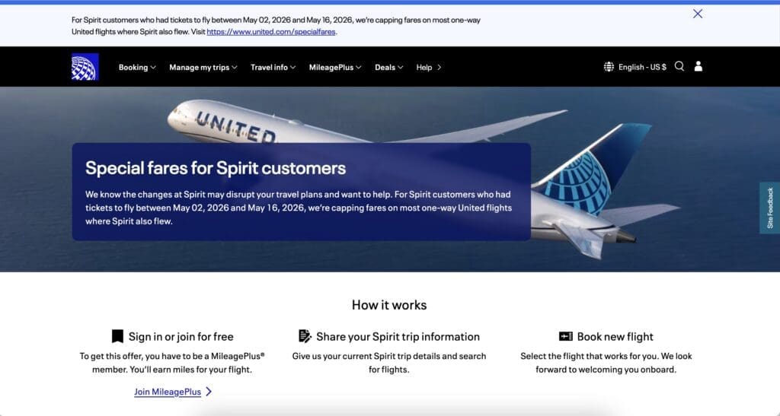Click the document pencil icon

point(305,336)
